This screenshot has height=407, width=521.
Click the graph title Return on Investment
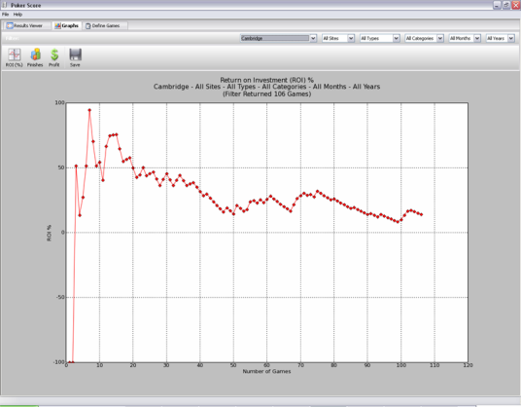[x=266, y=80]
